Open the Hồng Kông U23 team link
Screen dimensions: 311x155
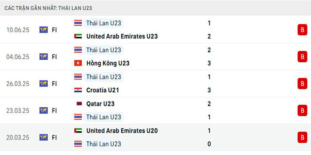click(x=108, y=63)
